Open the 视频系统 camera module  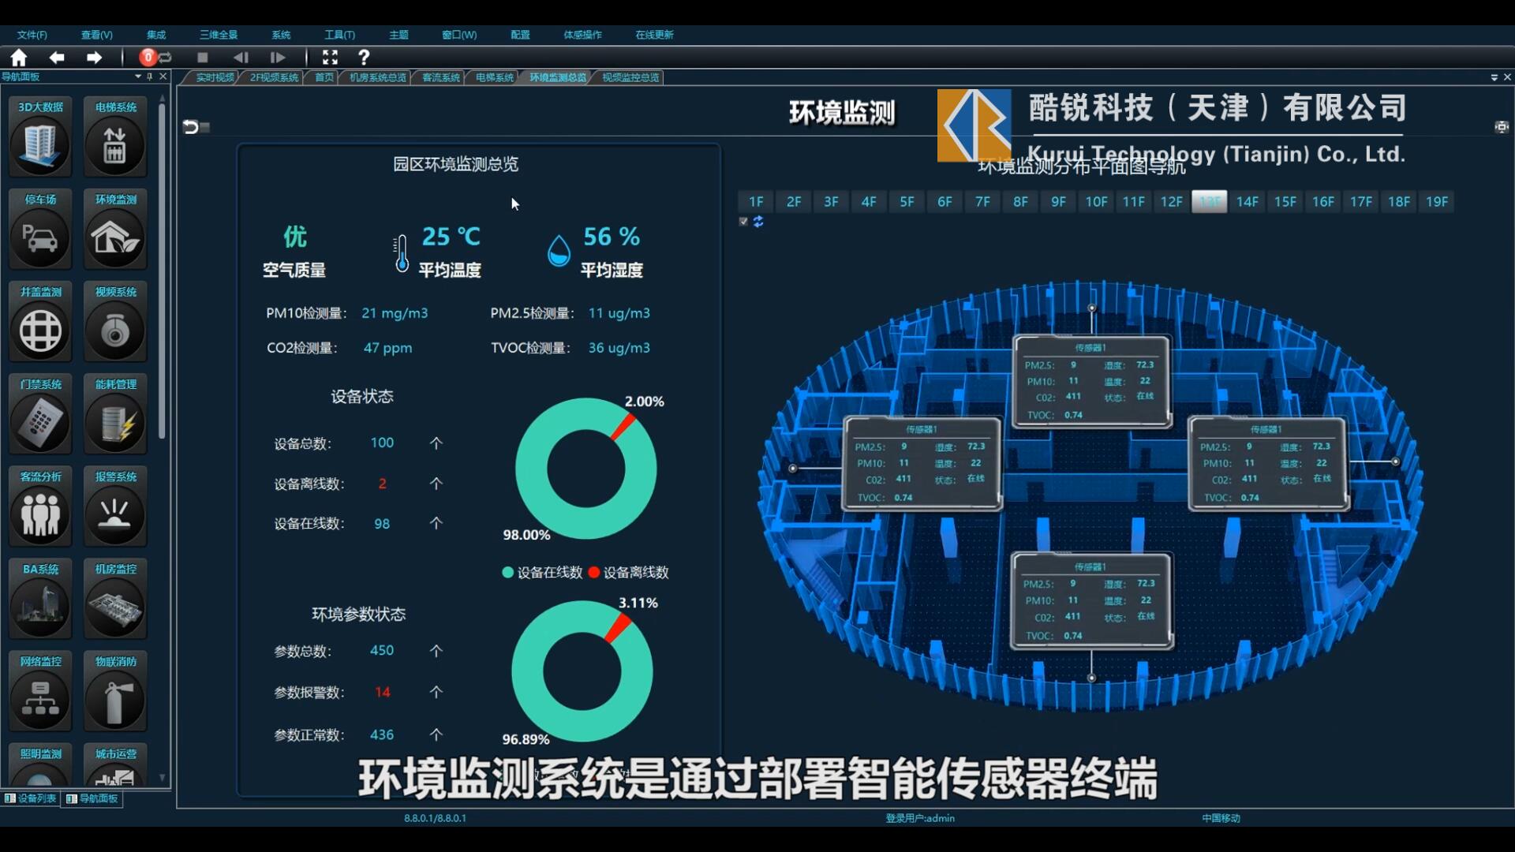pyautogui.click(x=115, y=330)
